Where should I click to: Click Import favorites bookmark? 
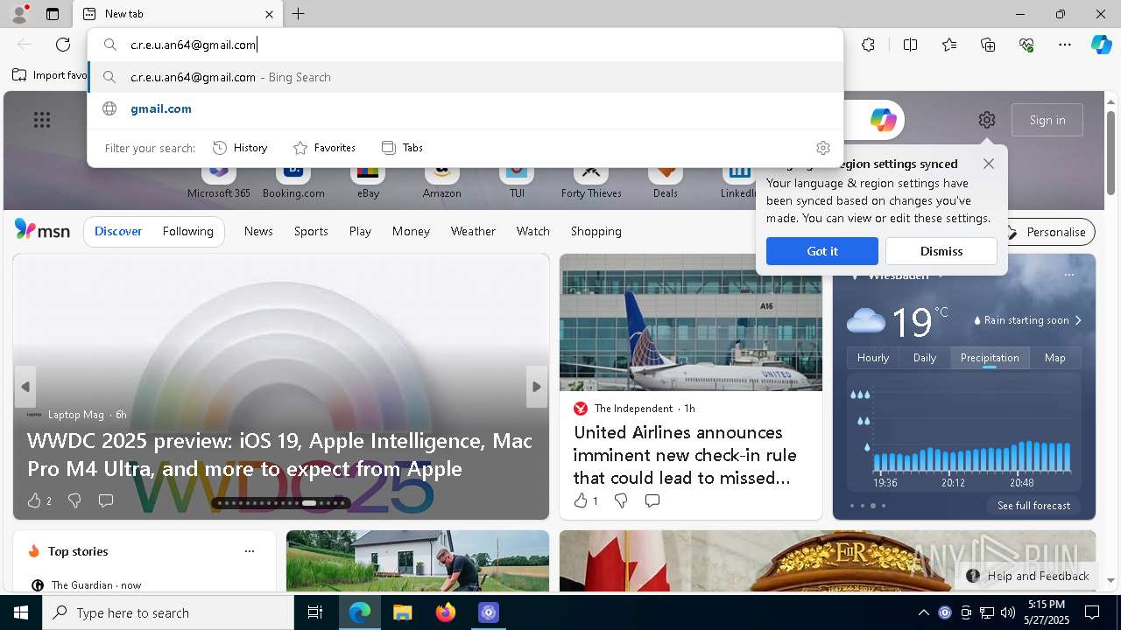pos(50,75)
